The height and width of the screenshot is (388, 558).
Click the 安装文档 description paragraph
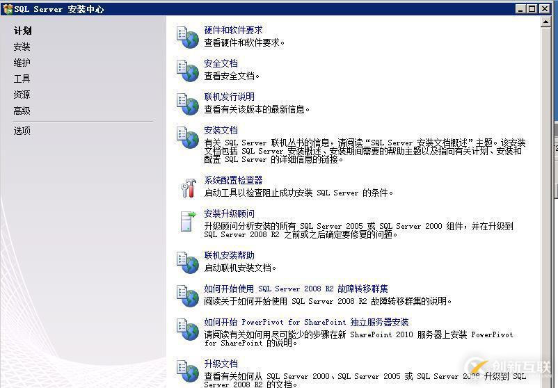[365, 151]
